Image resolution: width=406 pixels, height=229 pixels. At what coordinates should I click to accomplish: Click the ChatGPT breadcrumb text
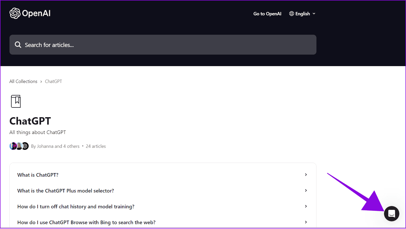(x=53, y=81)
